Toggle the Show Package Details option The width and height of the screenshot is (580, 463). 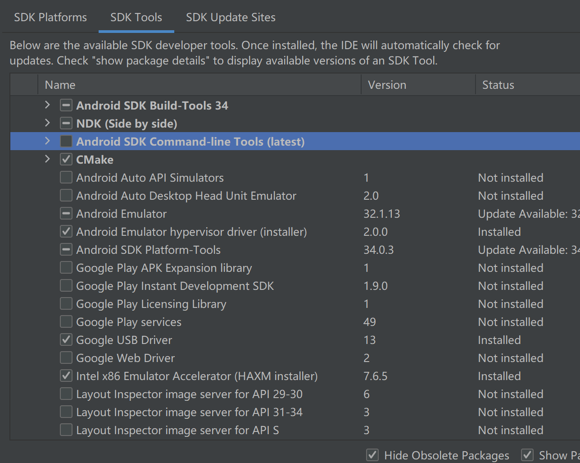click(x=527, y=455)
